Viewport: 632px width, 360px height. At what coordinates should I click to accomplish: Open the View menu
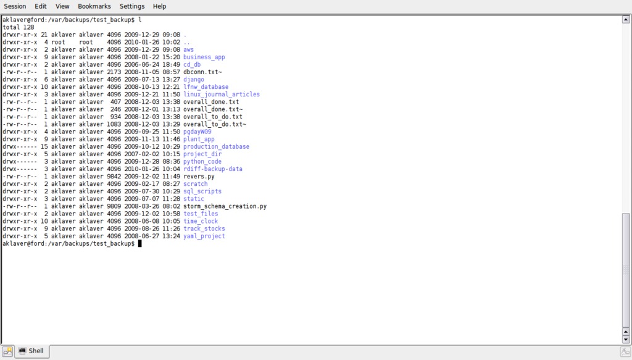coord(62,6)
